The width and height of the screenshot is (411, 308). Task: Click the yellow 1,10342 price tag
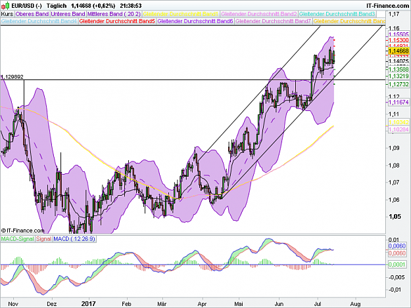click(x=399, y=122)
